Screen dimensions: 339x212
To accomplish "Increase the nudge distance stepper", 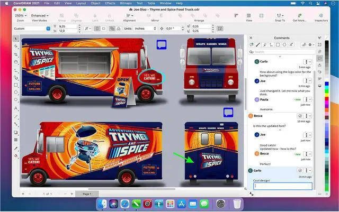I will 183,27.
